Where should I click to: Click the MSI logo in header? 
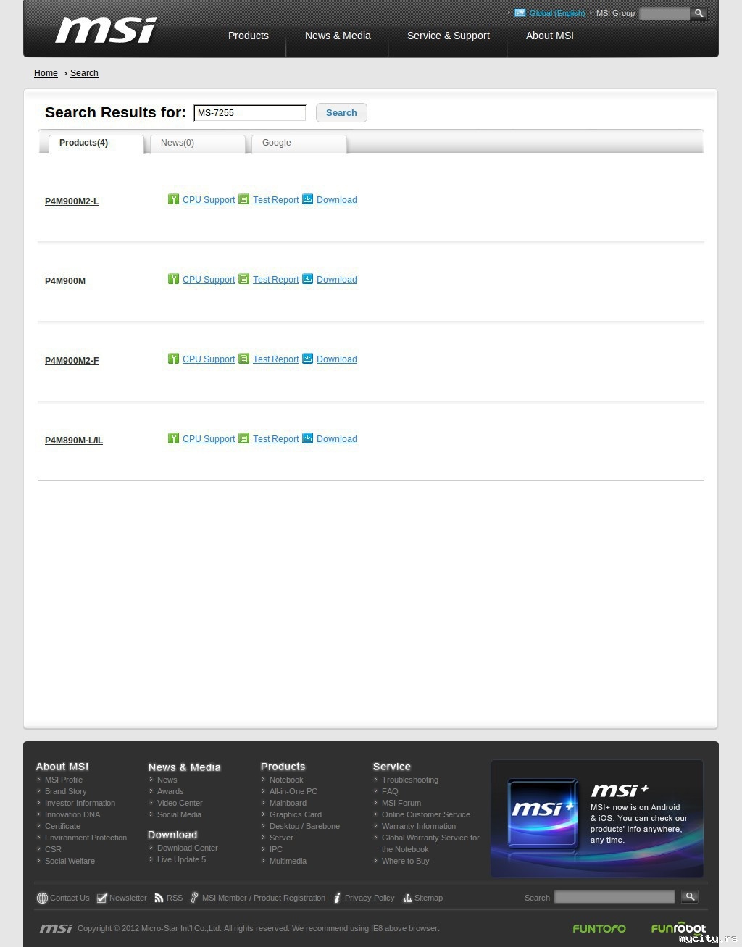(x=106, y=30)
